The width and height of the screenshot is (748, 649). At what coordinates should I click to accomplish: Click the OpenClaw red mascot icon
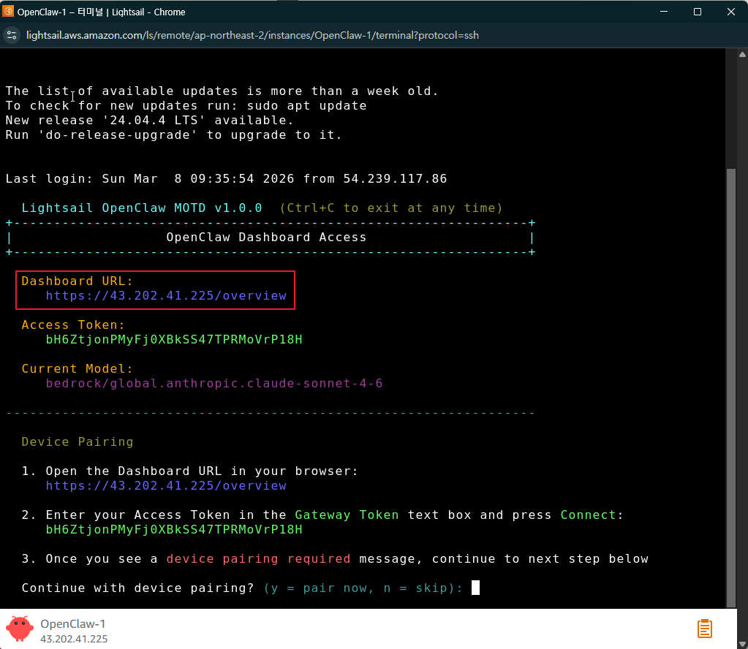tap(20, 629)
